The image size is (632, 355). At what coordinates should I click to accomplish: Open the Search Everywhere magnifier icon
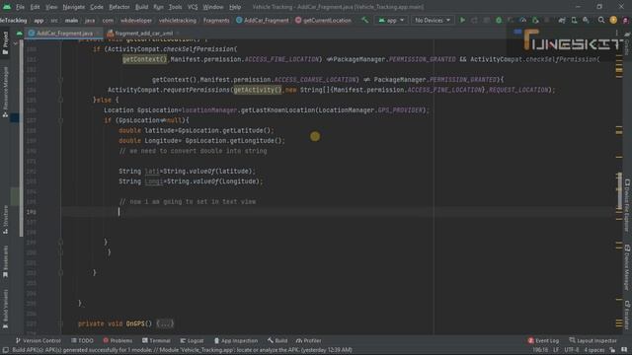601,20
